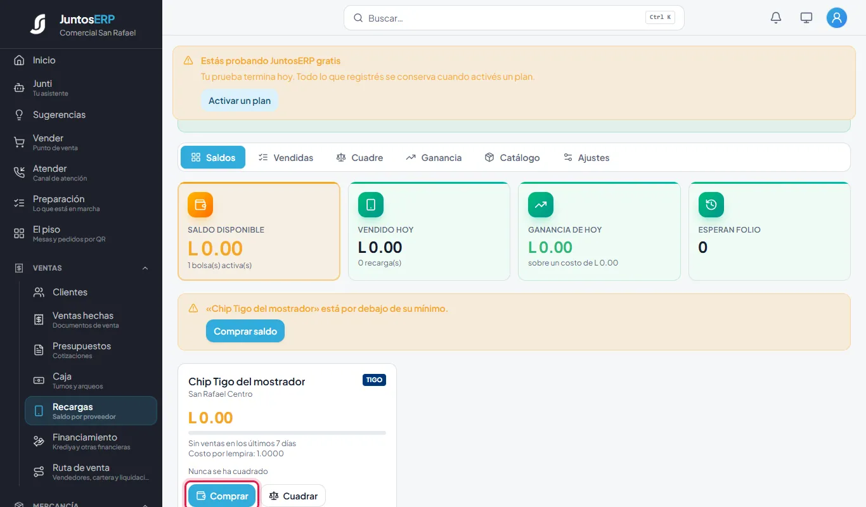Open Sugerencias in the sidebar
866x507 pixels.
coord(81,115)
